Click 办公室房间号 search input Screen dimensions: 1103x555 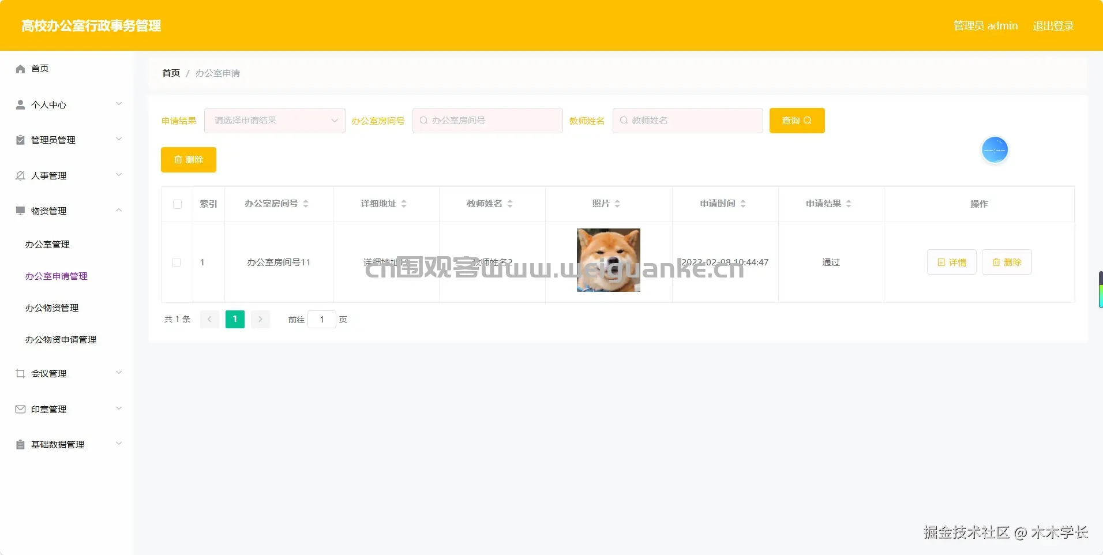(x=487, y=121)
